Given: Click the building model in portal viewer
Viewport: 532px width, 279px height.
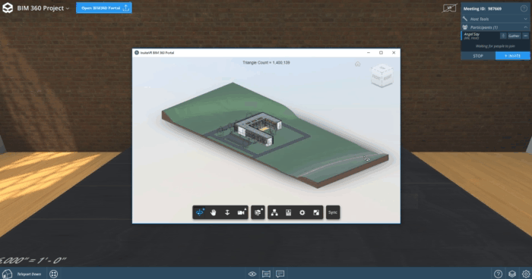Looking at the screenshot, I should pos(258,130).
